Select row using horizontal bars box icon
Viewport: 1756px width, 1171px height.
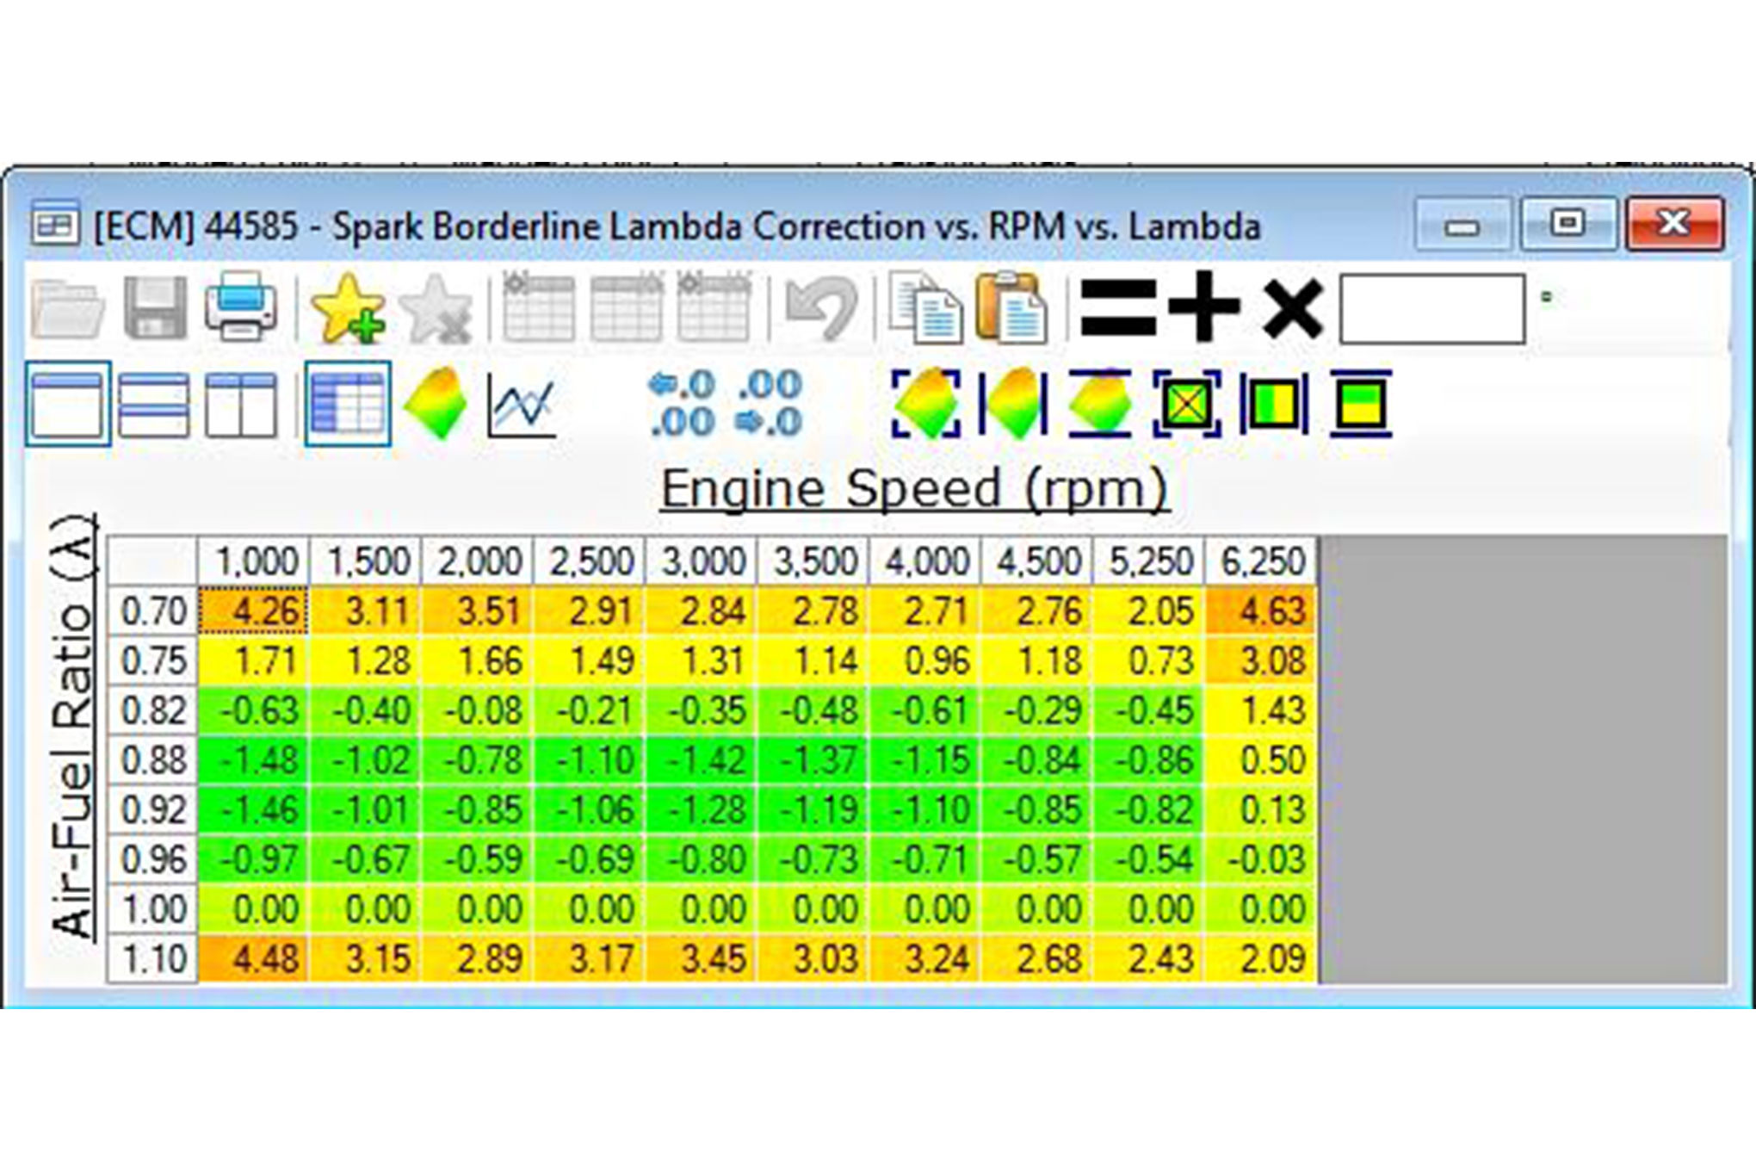pyautogui.click(x=1361, y=403)
